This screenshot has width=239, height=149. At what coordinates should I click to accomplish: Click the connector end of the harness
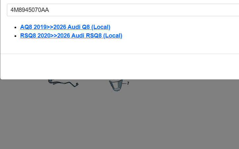click(x=77, y=84)
